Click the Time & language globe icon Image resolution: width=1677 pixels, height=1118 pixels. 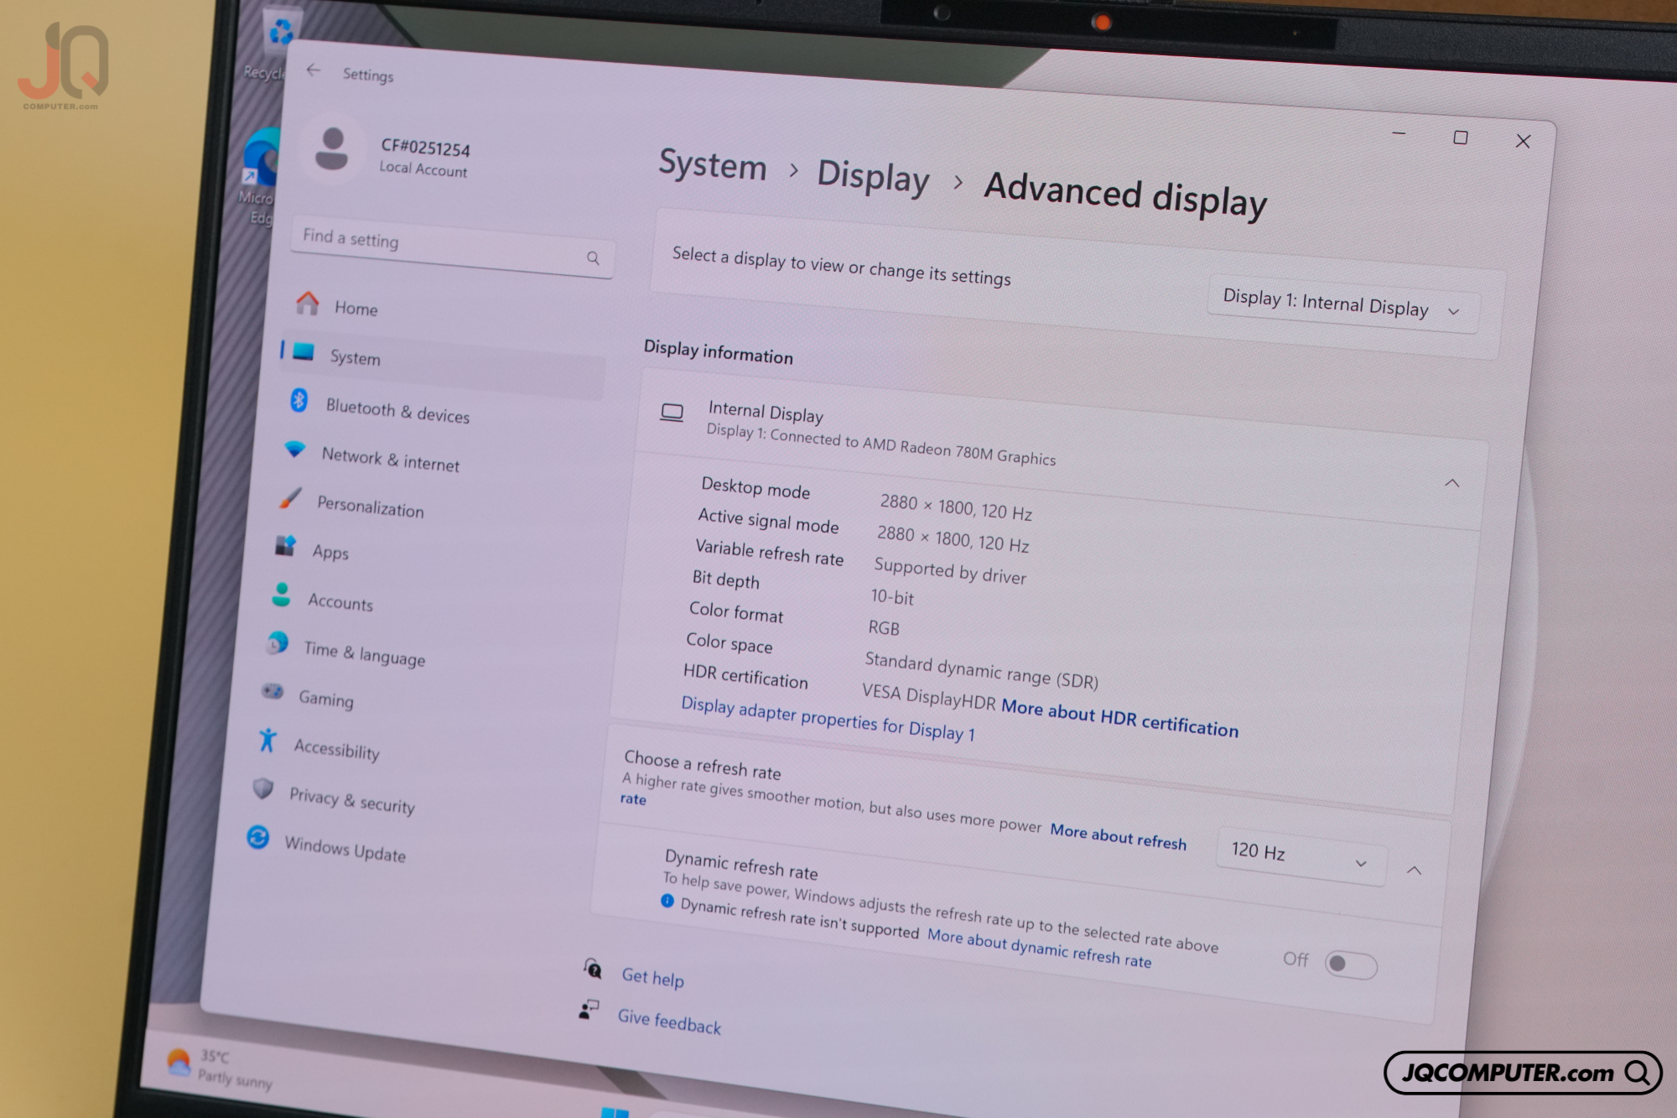278,643
